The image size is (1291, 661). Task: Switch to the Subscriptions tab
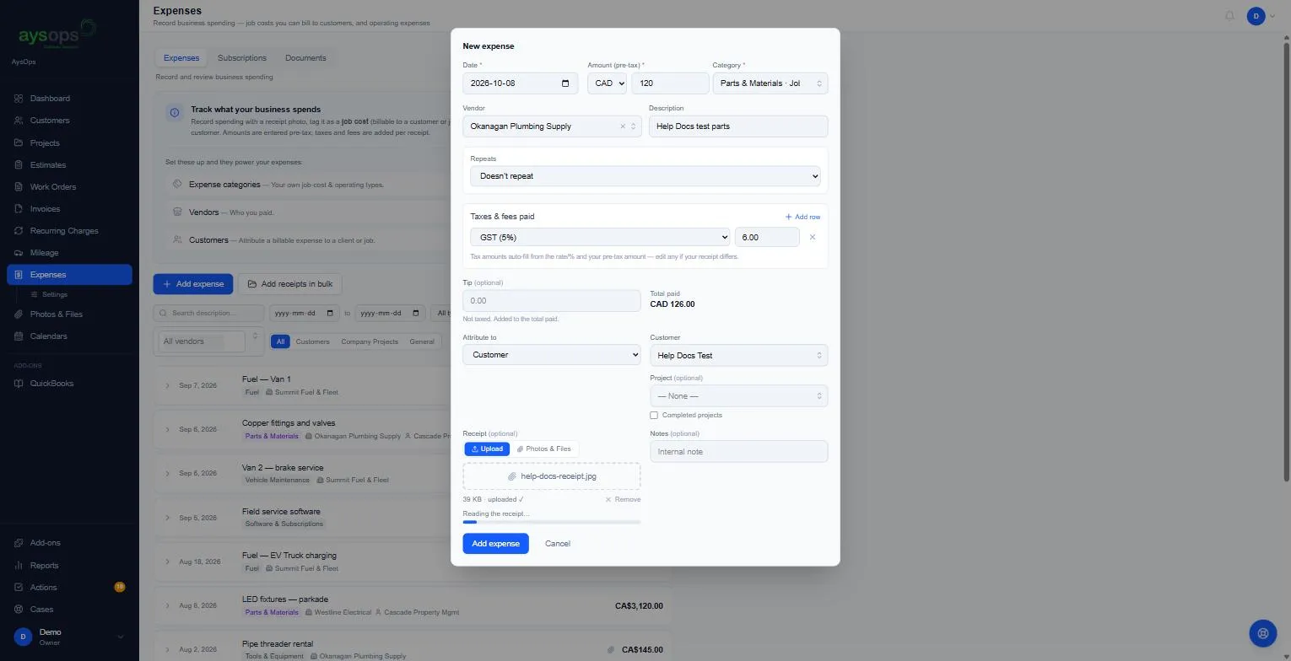[x=242, y=58]
